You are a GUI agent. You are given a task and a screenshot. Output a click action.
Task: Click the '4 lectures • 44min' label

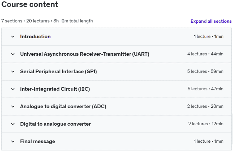click(205, 54)
